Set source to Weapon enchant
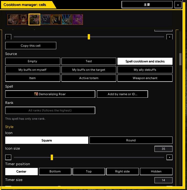 [145, 78]
